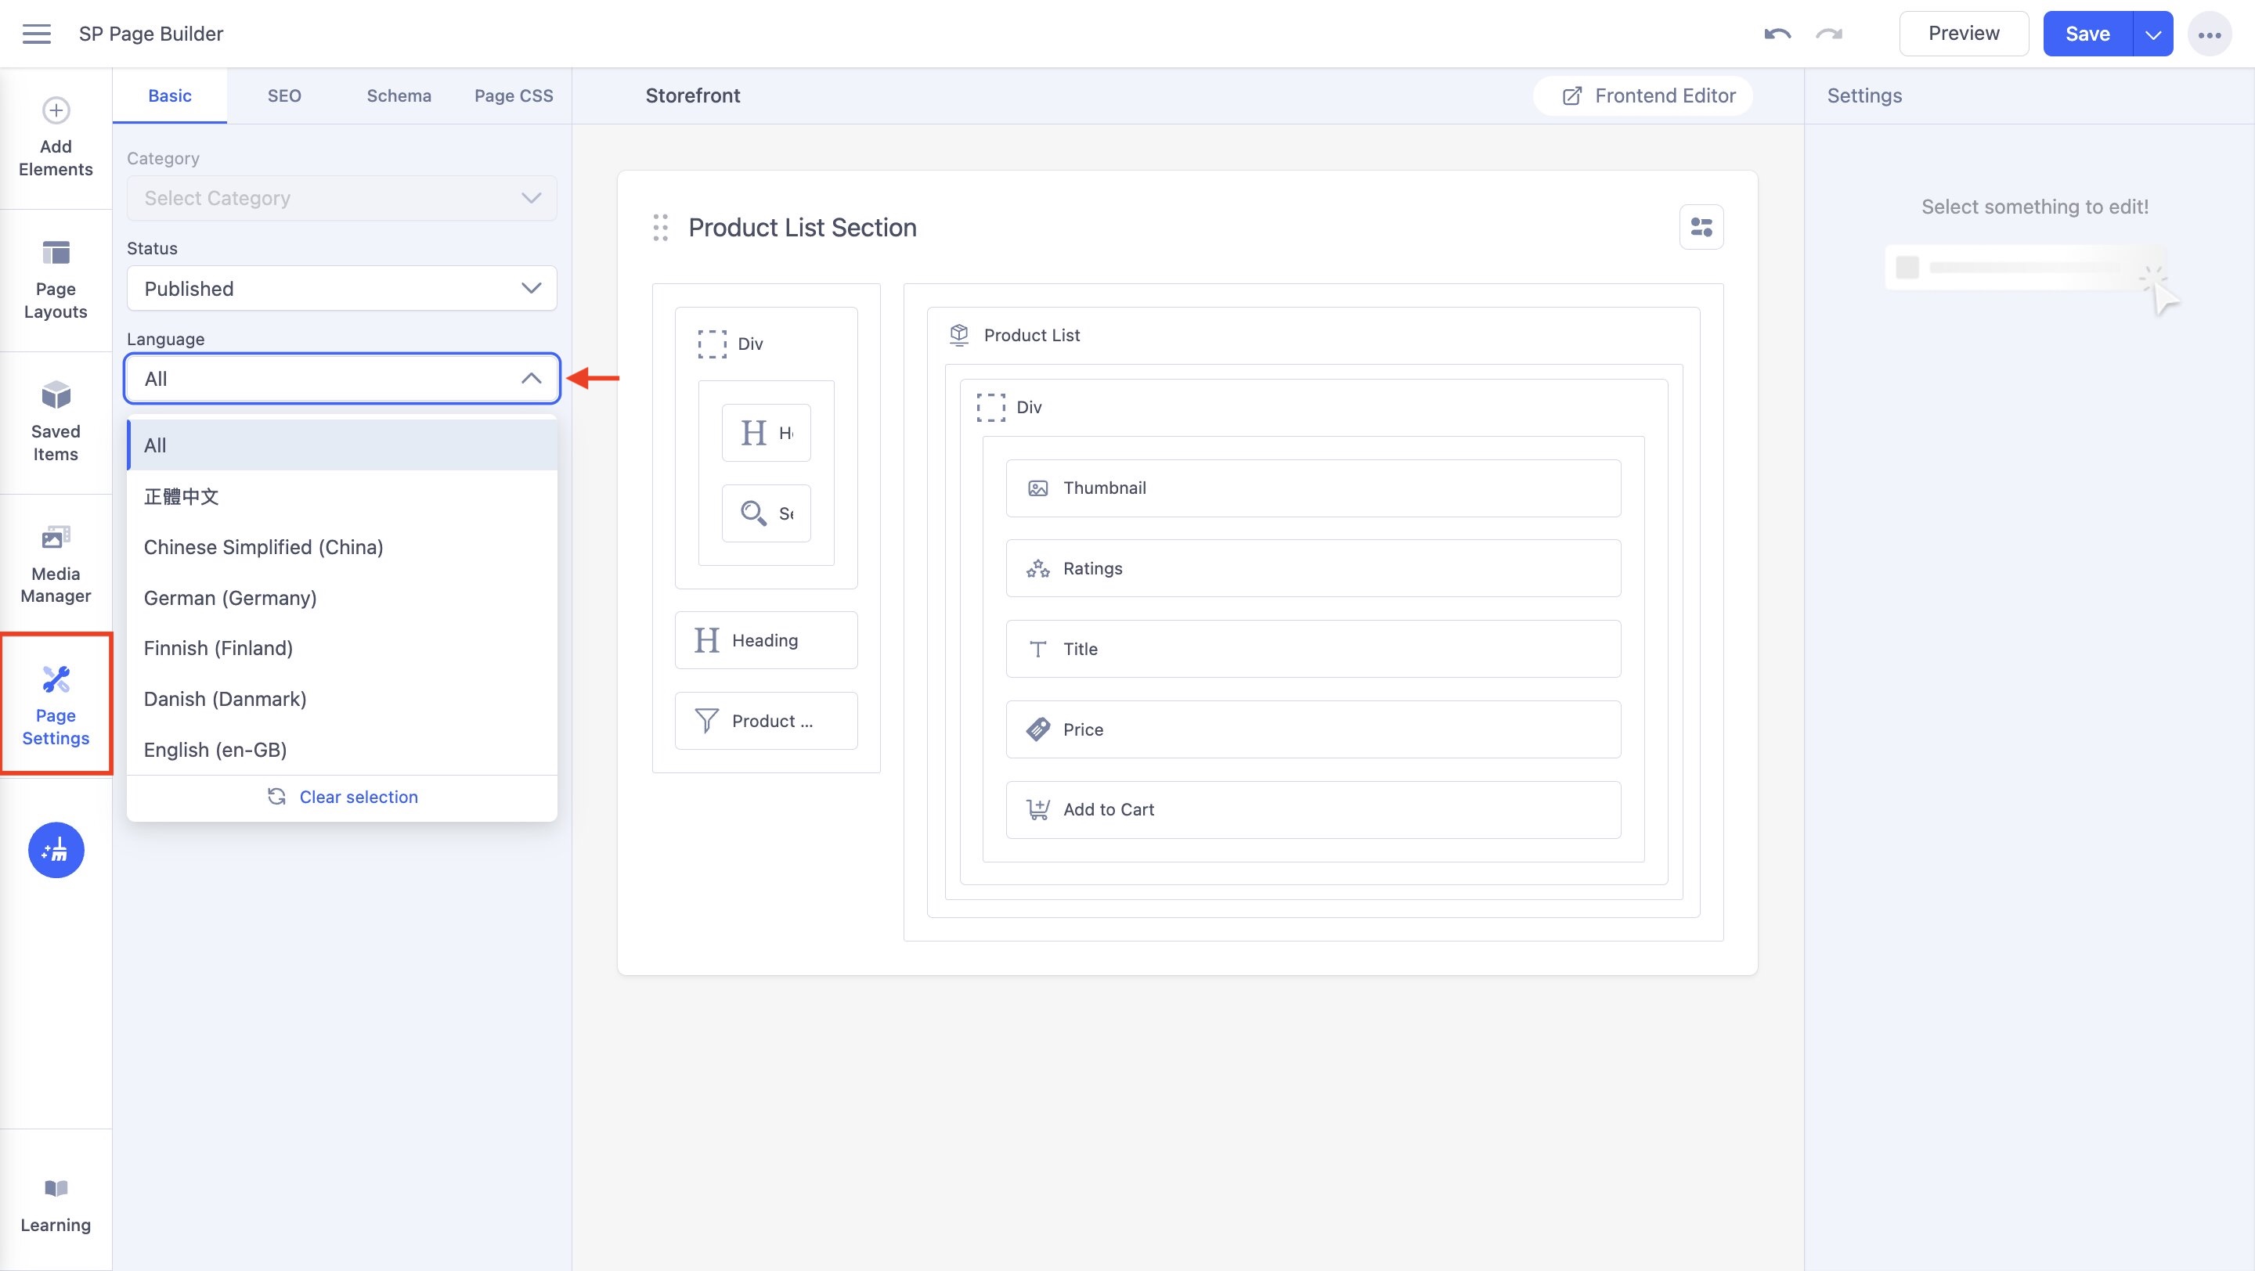Choose Finnish (Finland) language option
Screen dimensions: 2255x1271
tap(341, 648)
